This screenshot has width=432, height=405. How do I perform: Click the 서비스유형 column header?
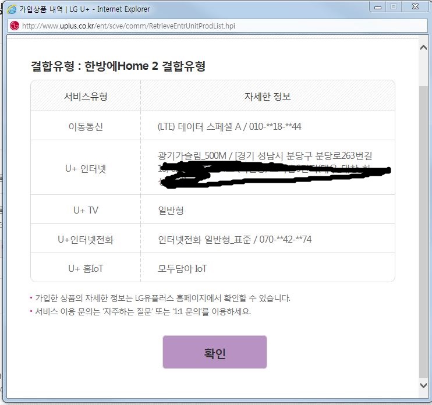86,97
